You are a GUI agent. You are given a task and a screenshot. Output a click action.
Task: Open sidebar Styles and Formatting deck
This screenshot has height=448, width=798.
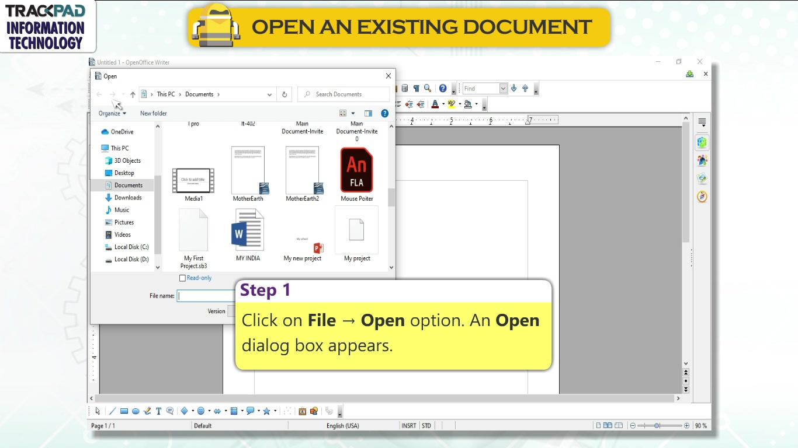pyautogui.click(x=702, y=160)
